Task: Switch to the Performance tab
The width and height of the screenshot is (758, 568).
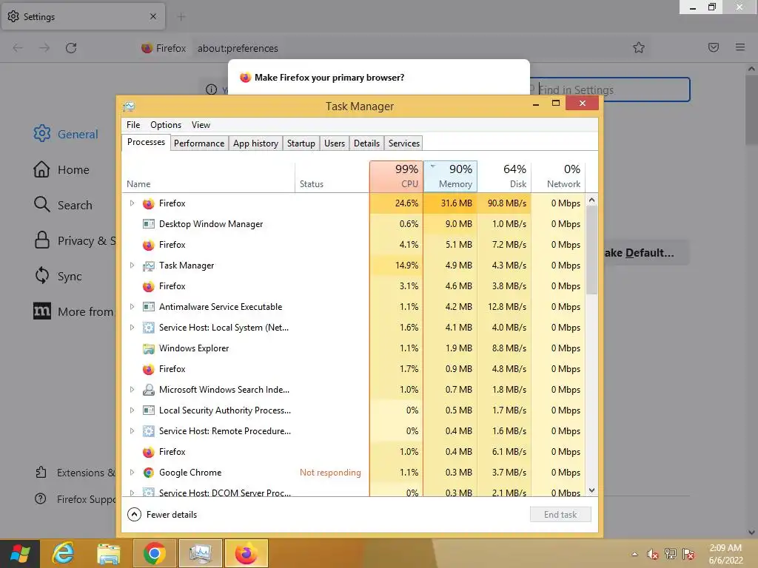Action: (x=199, y=143)
